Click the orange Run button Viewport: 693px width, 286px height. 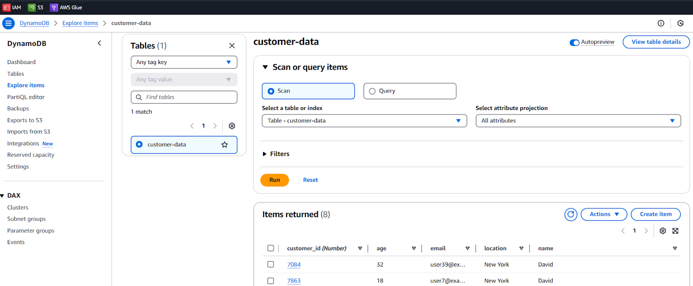pyautogui.click(x=275, y=180)
